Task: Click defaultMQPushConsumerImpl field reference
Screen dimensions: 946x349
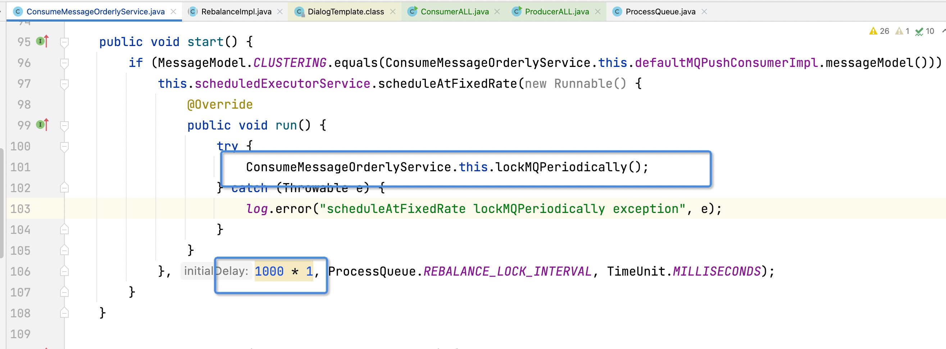Action: (x=726, y=63)
